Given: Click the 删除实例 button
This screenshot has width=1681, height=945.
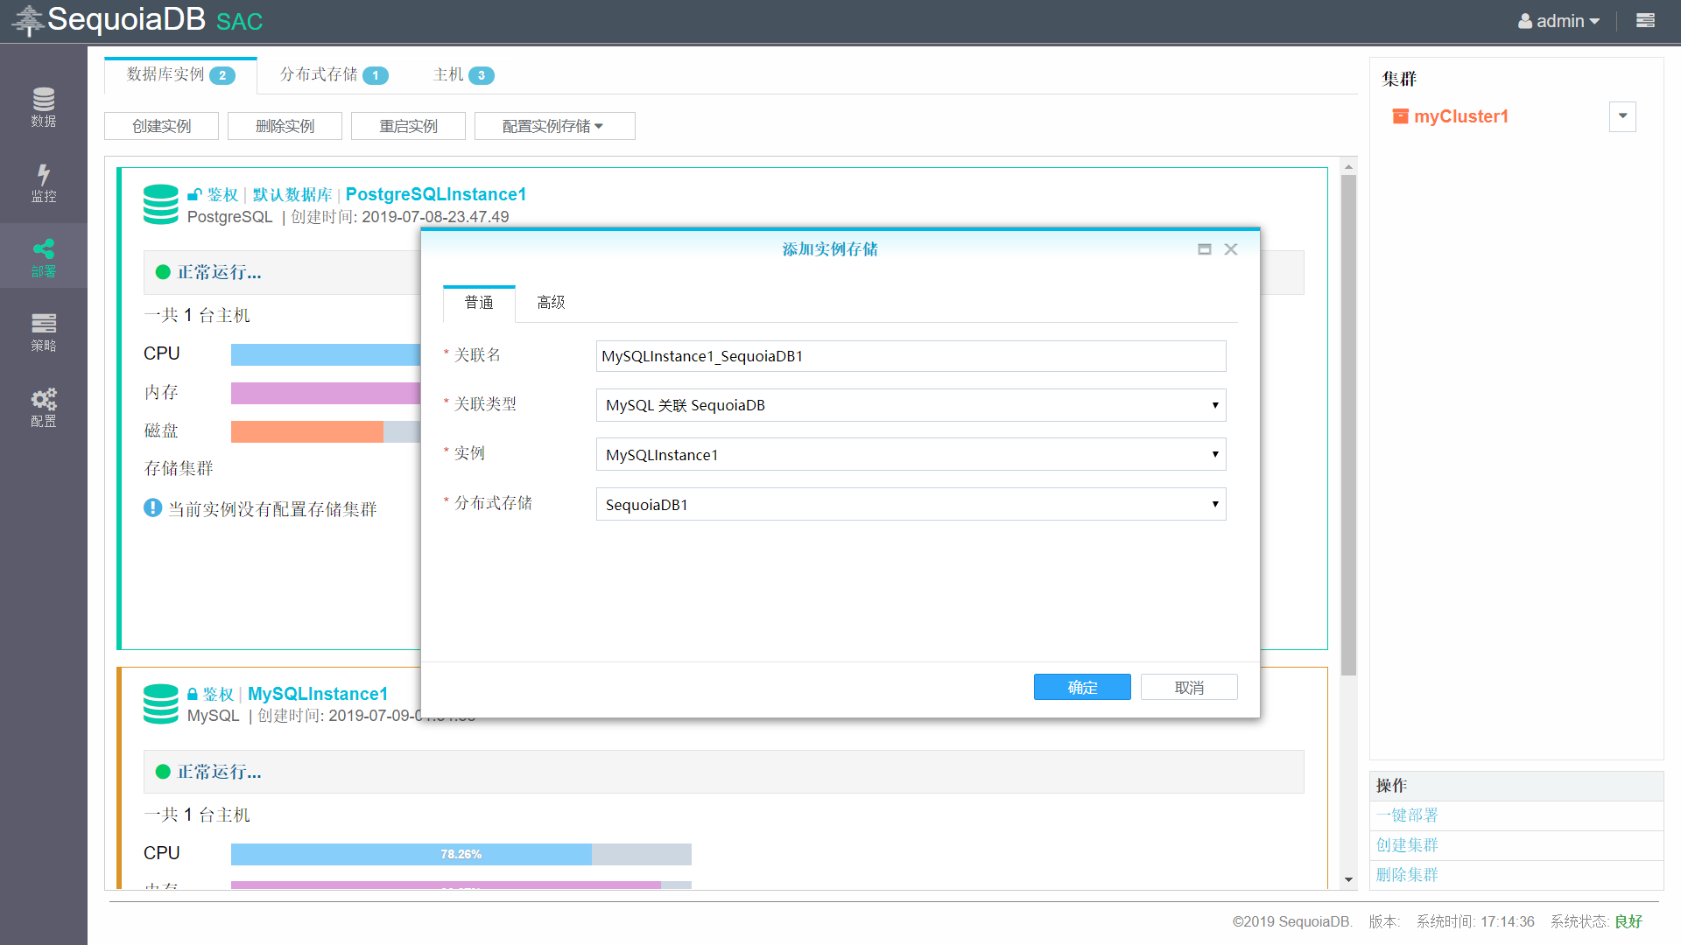Looking at the screenshot, I should coord(285,126).
